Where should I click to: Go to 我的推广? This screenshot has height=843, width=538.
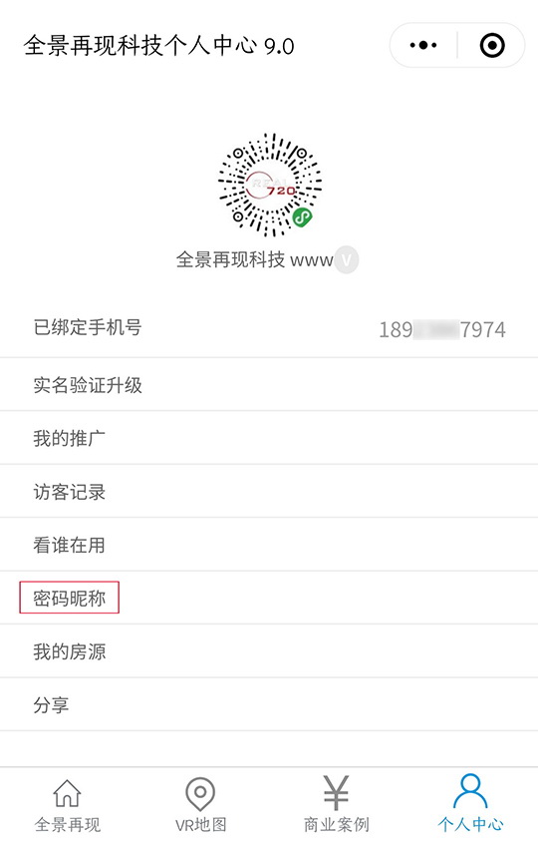269,438
